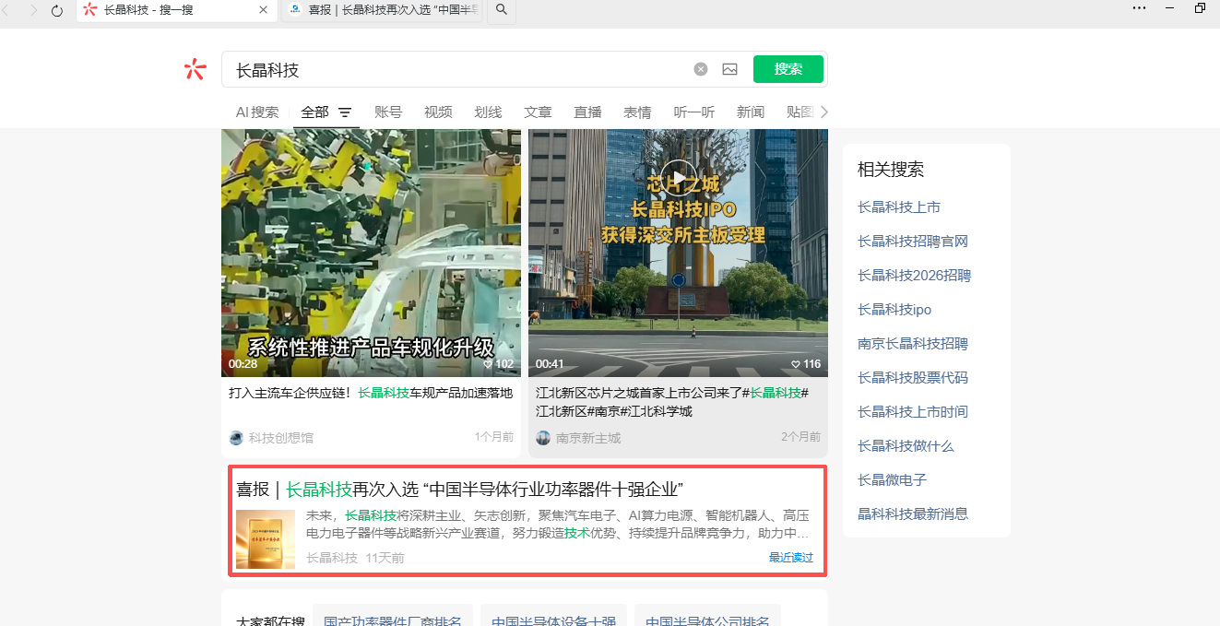This screenshot has height=626, width=1220.
Task: Search related 长晶微电子
Action: (x=892, y=480)
